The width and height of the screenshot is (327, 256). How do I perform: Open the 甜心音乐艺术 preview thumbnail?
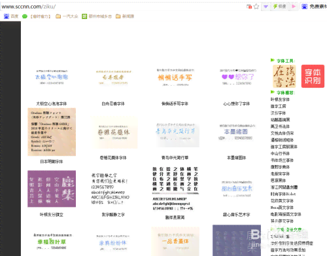[237, 189]
